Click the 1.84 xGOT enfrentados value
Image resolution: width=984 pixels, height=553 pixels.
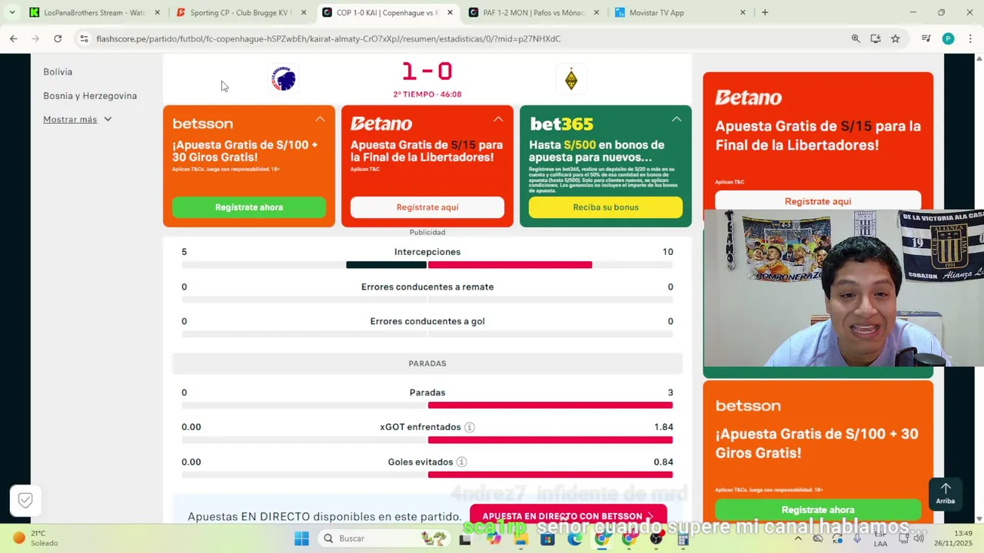(663, 427)
